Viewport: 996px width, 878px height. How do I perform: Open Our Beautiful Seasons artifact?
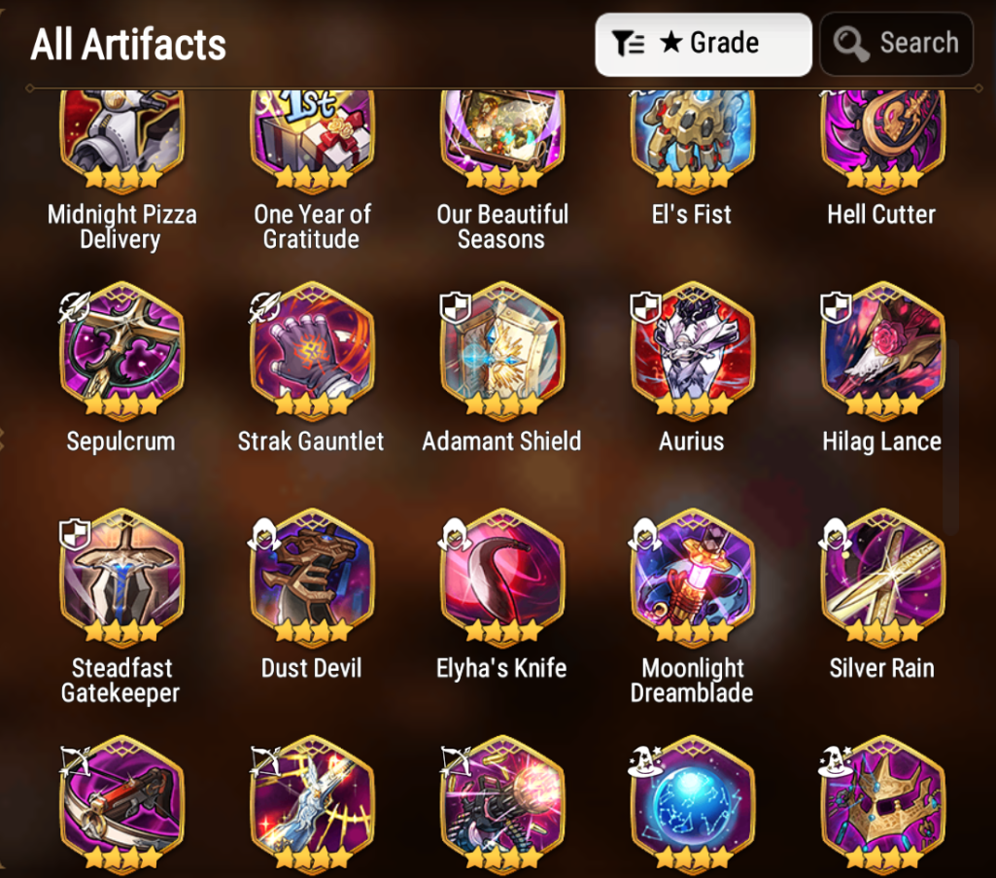click(502, 141)
